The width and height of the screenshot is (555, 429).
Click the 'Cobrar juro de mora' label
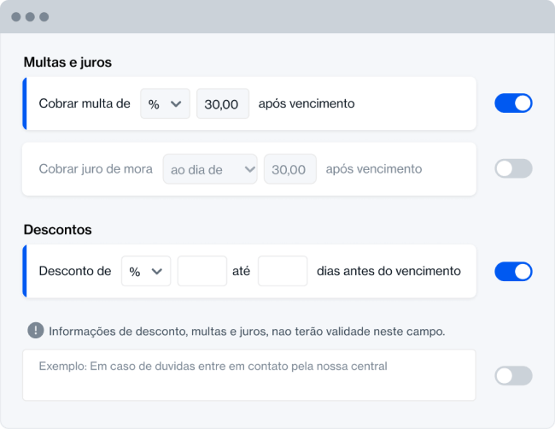96,169
